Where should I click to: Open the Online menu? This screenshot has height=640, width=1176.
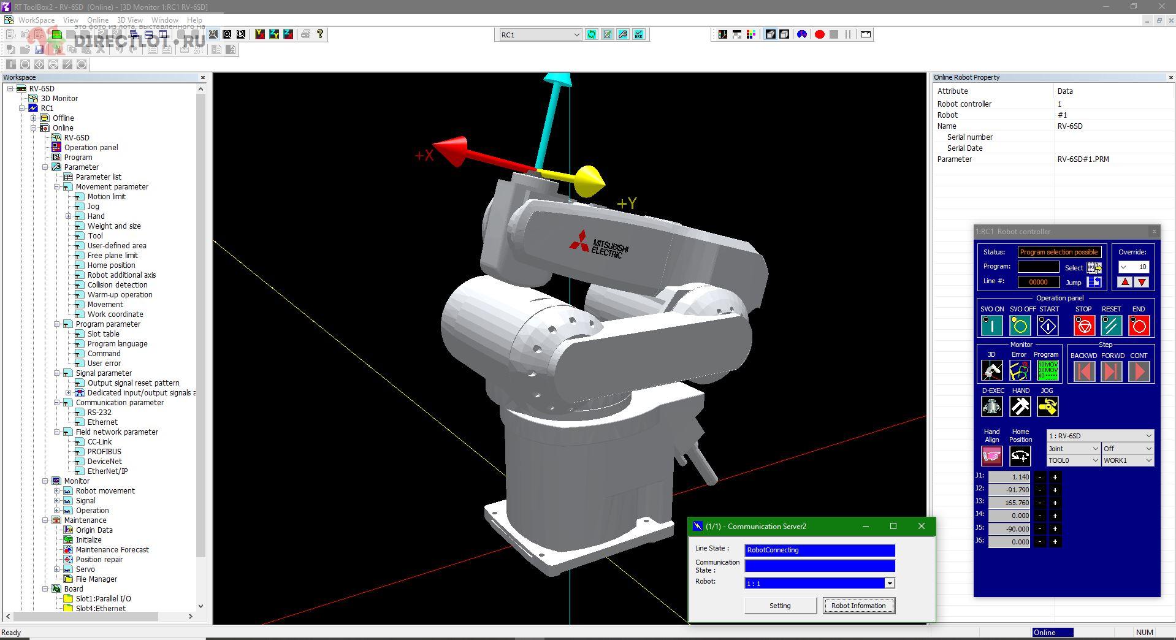(97, 20)
